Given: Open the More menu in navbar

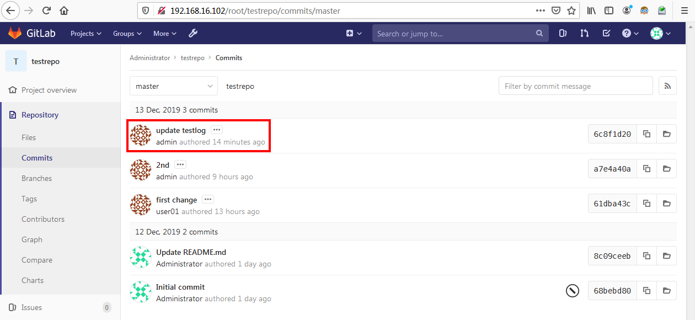Looking at the screenshot, I should coord(165,34).
